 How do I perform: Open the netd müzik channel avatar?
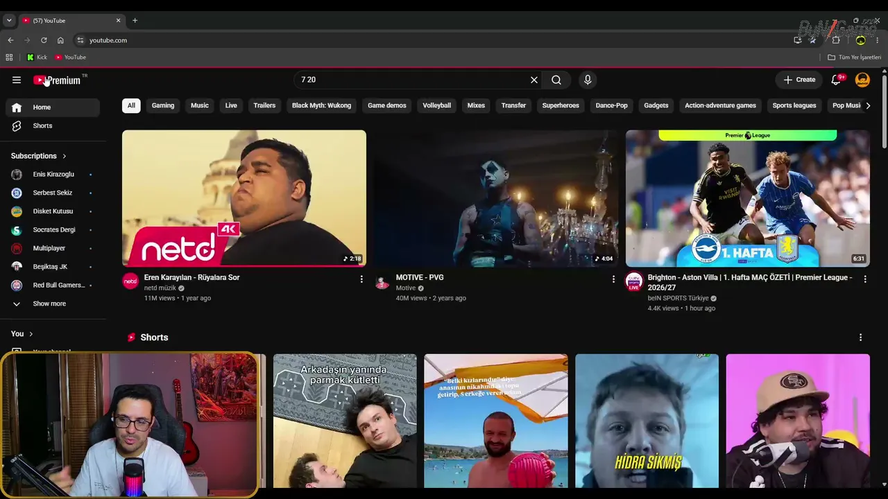(x=130, y=281)
